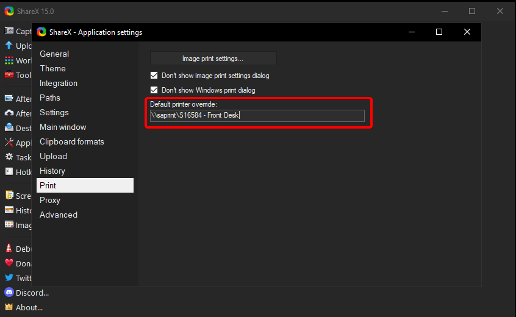
Task: Open the History section in settings sidebar
Action: pos(85,171)
